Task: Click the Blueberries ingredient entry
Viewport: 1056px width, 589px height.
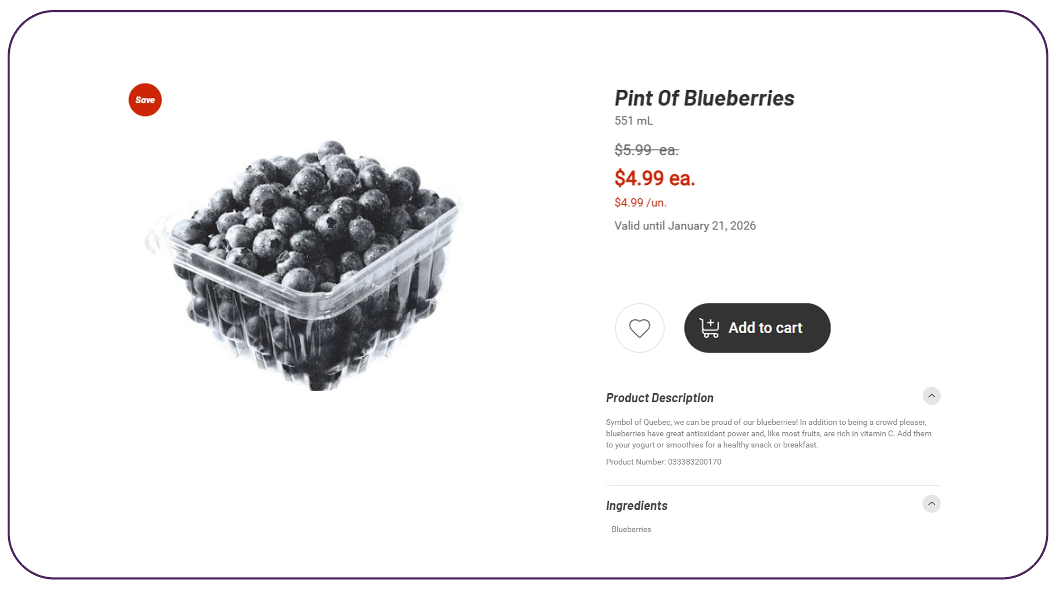Action: (x=631, y=529)
